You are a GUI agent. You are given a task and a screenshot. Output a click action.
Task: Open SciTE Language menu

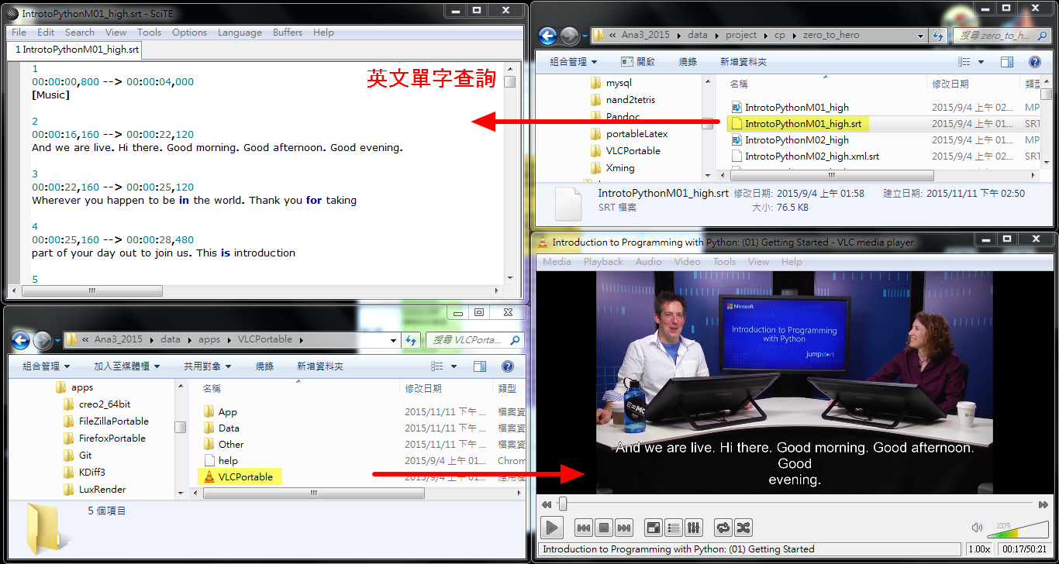(240, 33)
